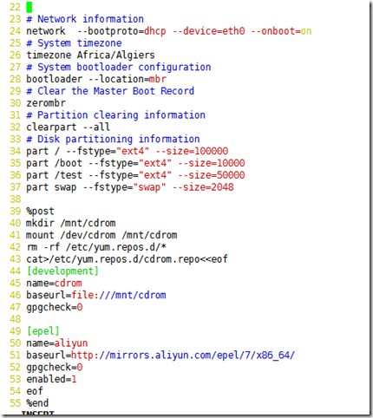Click 'baseurl=file:///mnt/cdrom' line
Image resolution: width=373 pixels, height=418 pixels.
(96, 295)
